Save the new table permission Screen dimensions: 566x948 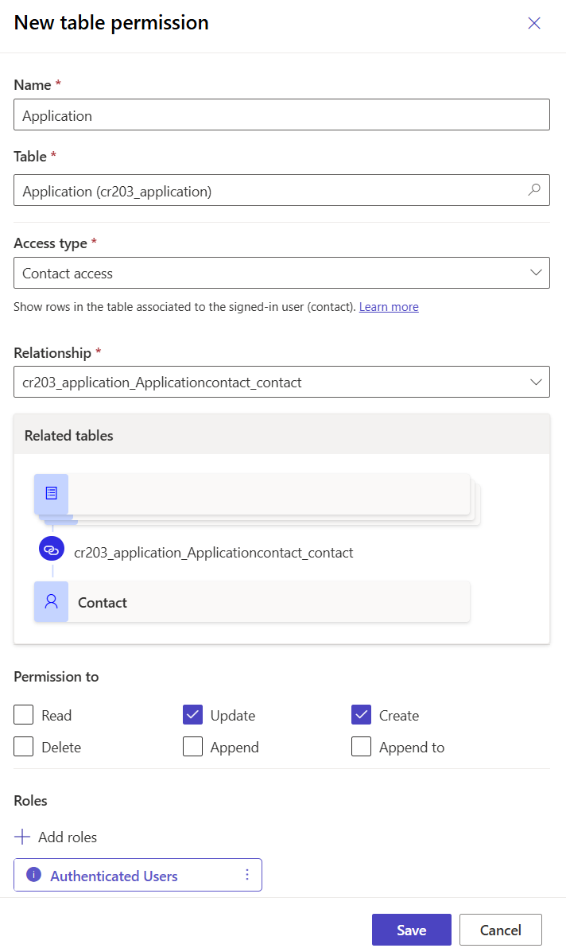[411, 929]
